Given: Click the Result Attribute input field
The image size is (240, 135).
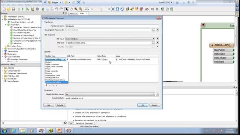Looking at the screenshot, I should (x=112, y=98).
